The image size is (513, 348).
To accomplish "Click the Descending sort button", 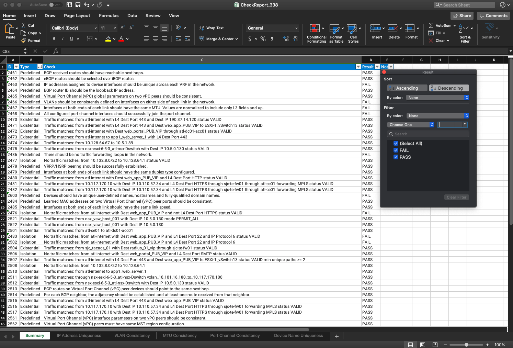I will 449,88.
